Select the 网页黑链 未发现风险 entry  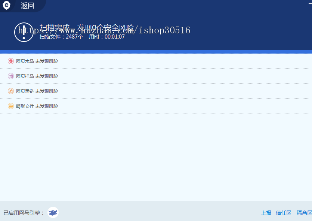[37, 91]
